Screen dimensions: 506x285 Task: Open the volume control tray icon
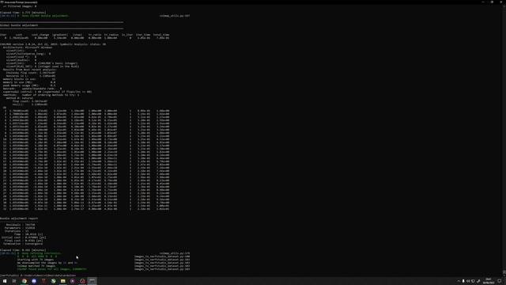pyautogui.click(x=468, y=281)
